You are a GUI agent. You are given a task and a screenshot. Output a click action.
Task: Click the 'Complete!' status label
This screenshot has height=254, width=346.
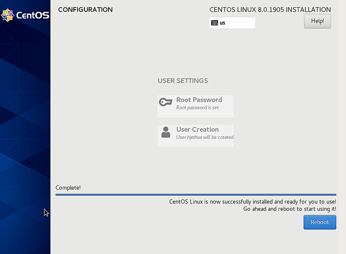68,188
